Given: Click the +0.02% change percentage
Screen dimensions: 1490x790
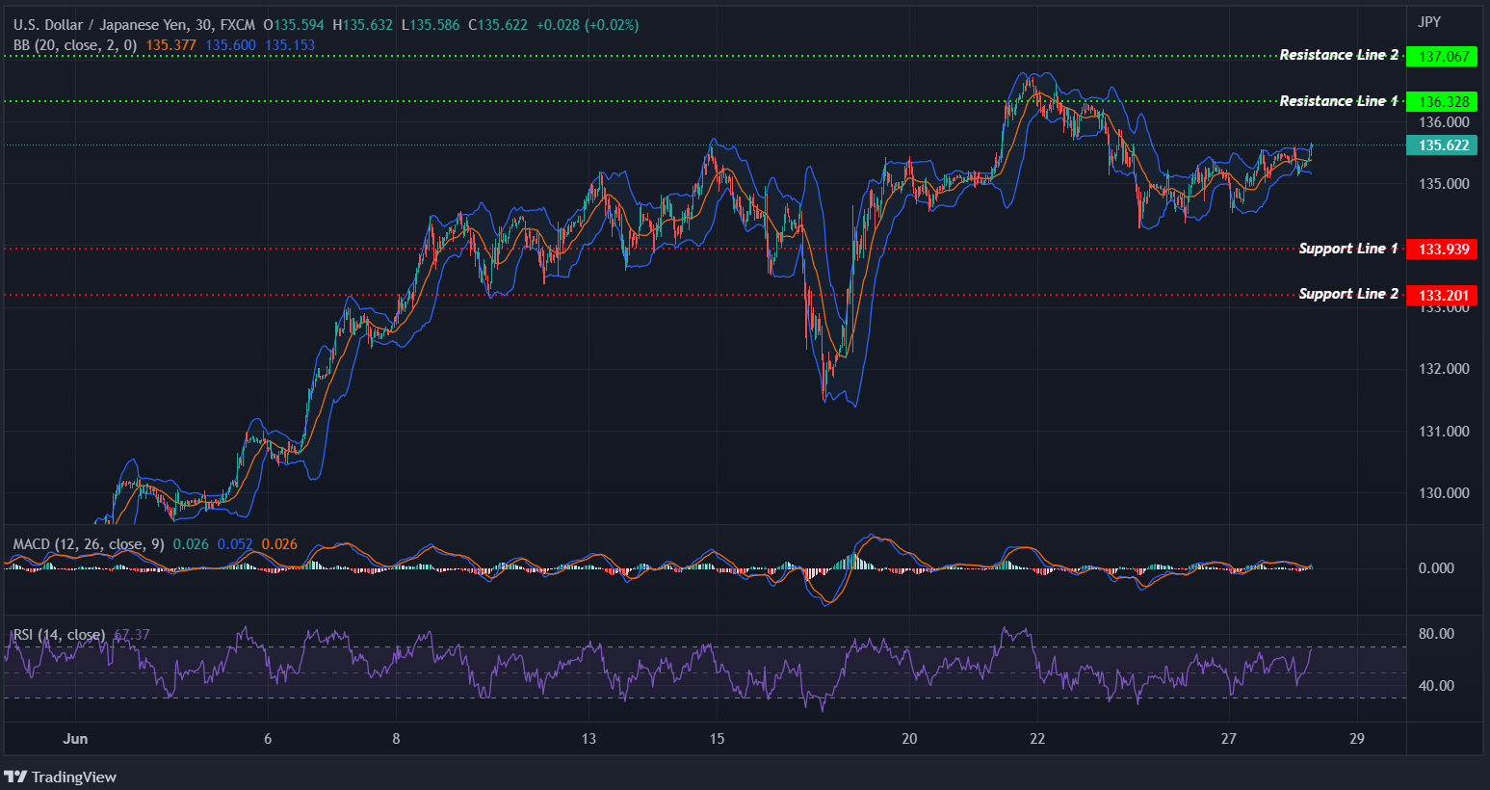Looking at the screenshot, I should 611,24.
